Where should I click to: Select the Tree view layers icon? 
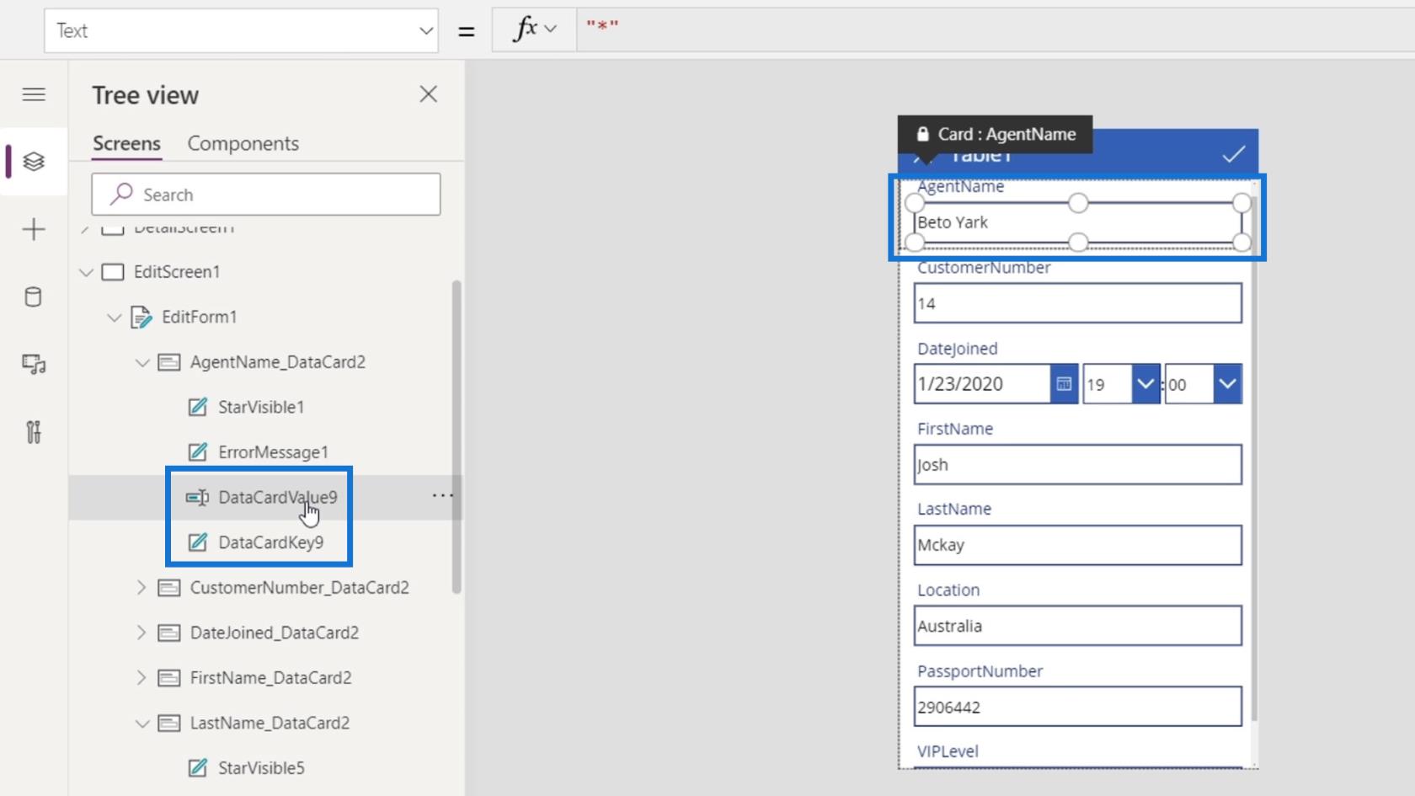click(x=34, y=161)
